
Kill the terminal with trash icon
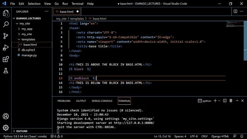point(231,101)
